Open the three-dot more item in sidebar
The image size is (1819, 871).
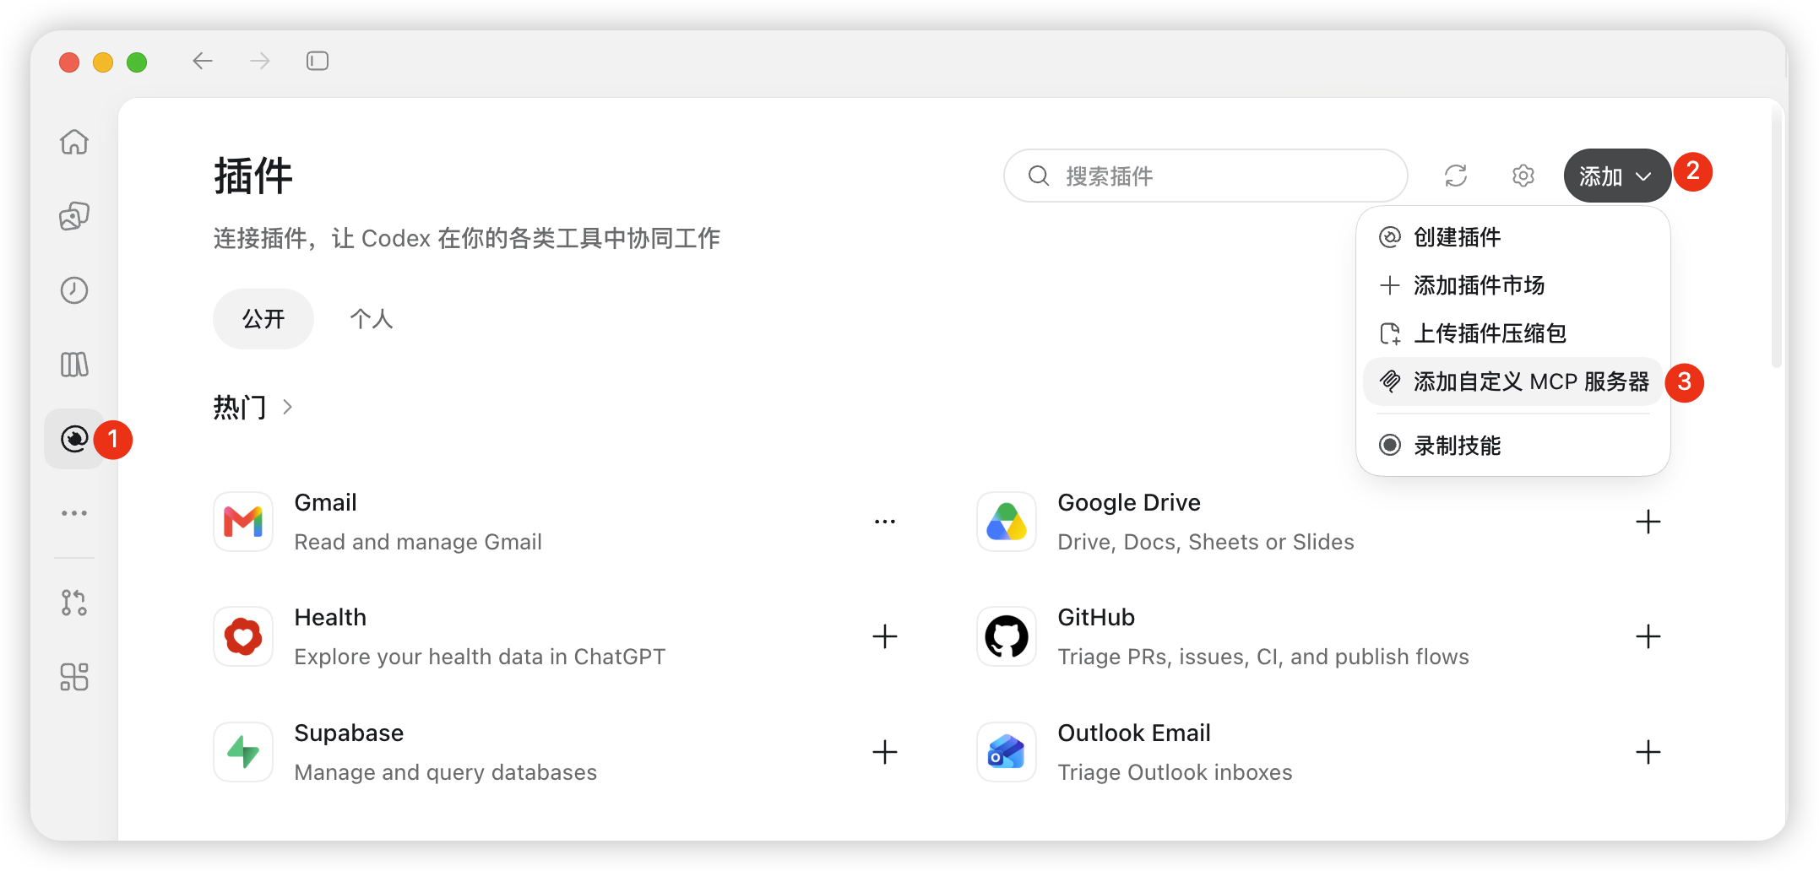point(74,513)
